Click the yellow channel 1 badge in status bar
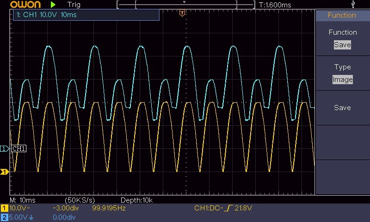The image size is (370, 222). (x=4, y=208)
